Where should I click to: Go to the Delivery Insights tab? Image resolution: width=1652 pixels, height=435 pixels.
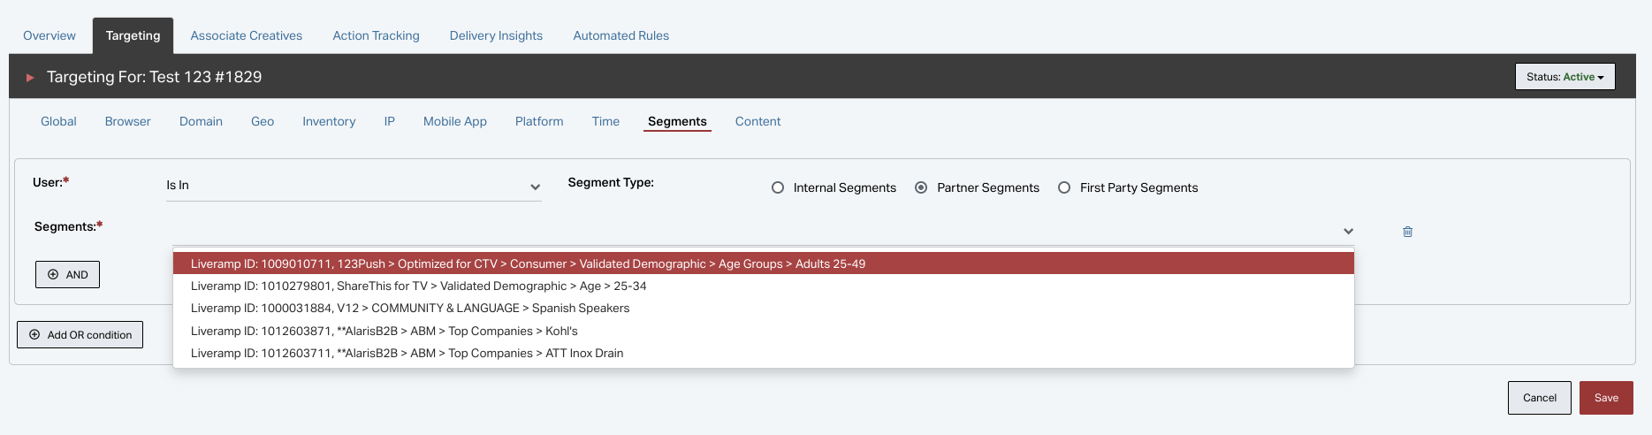[496, 35]
